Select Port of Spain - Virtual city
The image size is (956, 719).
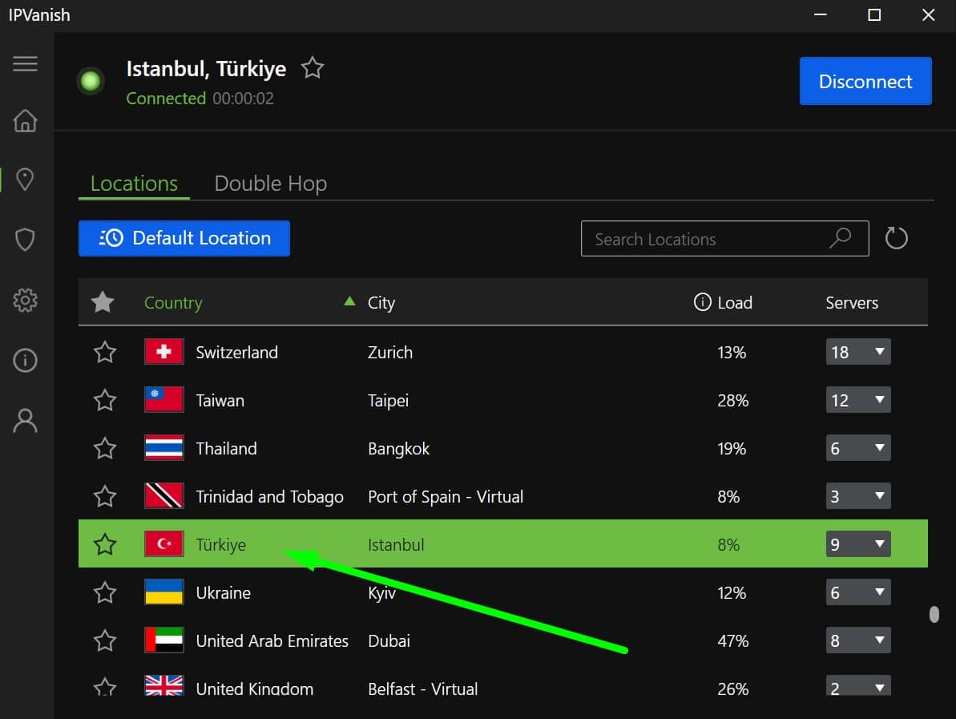click(446, 497)
